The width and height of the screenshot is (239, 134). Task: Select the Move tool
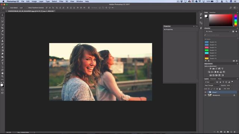click(x=2, y=15)
